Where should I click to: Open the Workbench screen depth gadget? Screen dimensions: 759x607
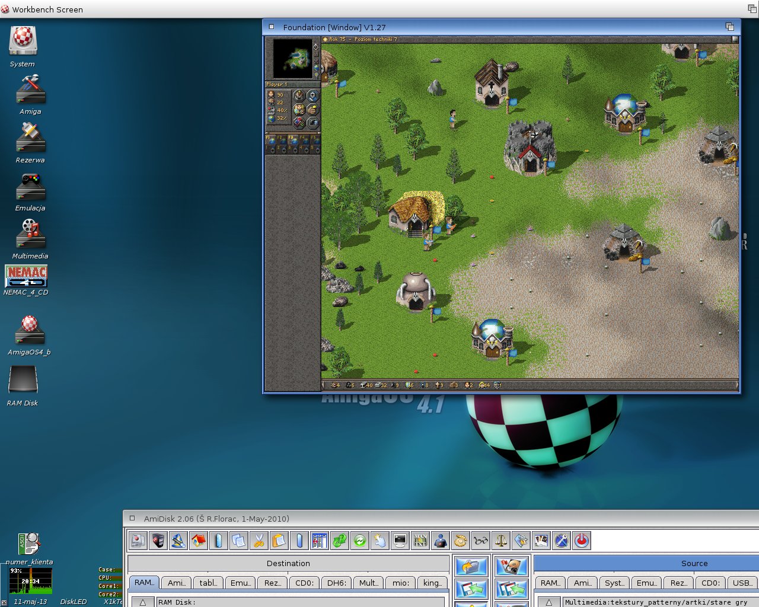[x=752, y=9]
